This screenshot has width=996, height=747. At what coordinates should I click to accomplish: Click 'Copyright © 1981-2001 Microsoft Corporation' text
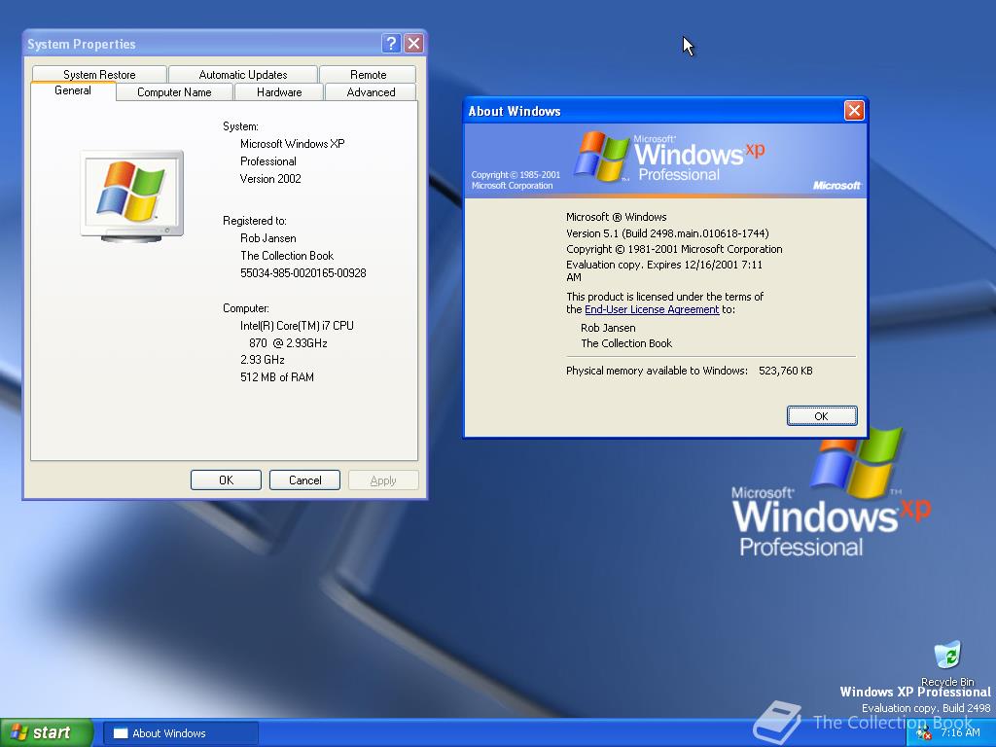(x=674, y=249)
